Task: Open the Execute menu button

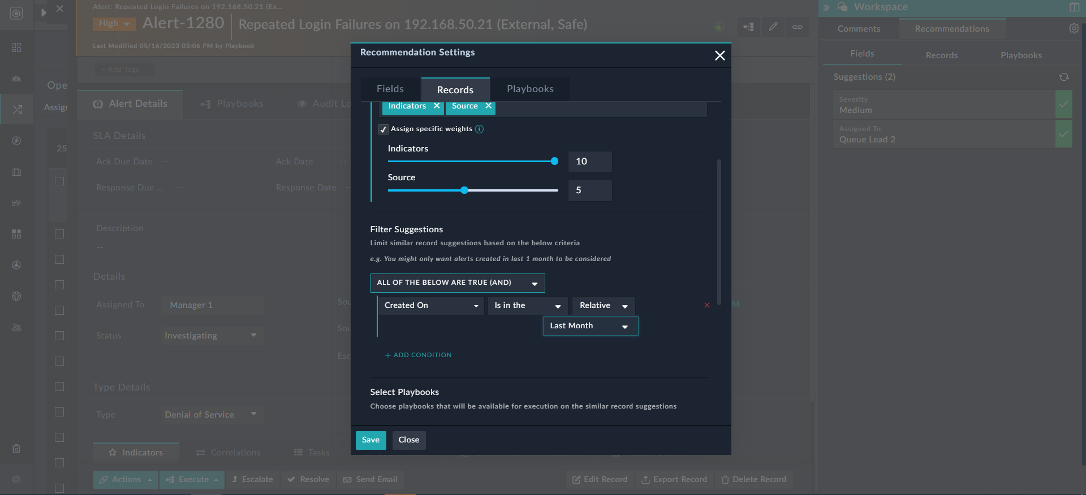Action: pos(192,480)
